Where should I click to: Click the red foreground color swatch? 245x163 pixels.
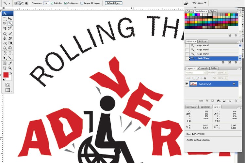(x=6, y=75)
